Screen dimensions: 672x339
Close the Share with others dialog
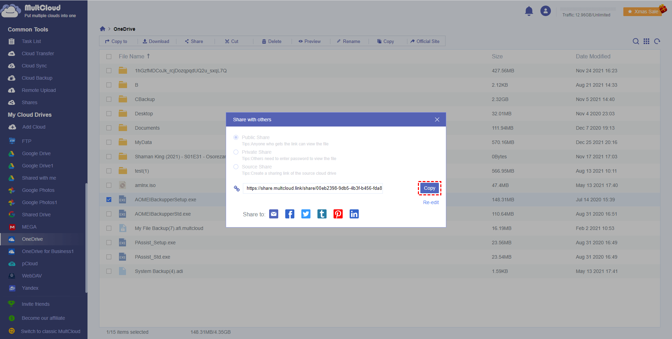pyautogui.click(x=437, y=120)
